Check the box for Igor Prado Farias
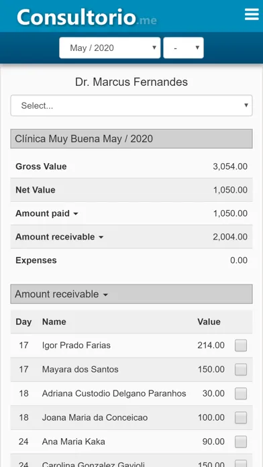The width and height of the screenshot is (263, 467). pos(241,346)
